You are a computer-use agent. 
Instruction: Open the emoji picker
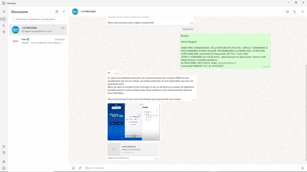[x=73, y=168]
